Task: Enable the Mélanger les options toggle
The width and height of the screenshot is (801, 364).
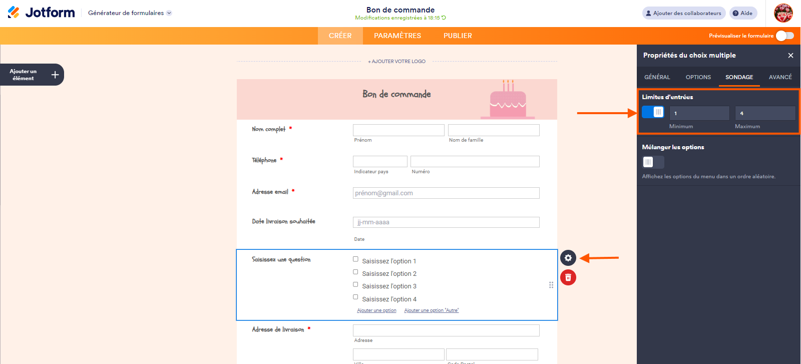Action: tap(653, 162)
